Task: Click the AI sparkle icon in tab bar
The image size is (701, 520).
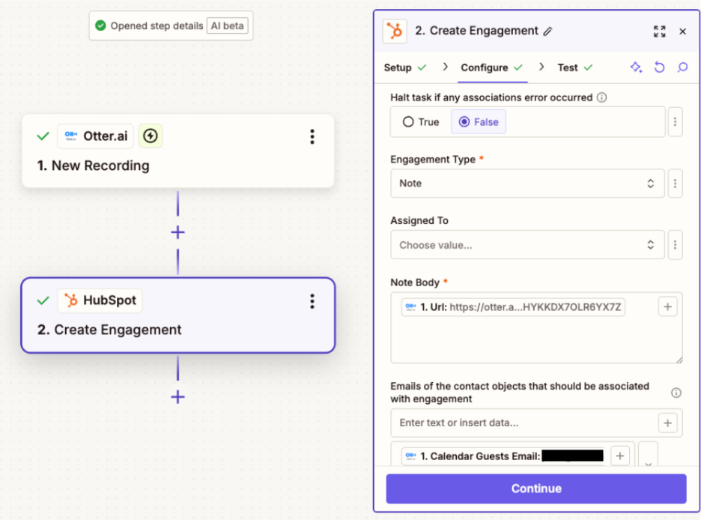Action: (x=636, y=67)
